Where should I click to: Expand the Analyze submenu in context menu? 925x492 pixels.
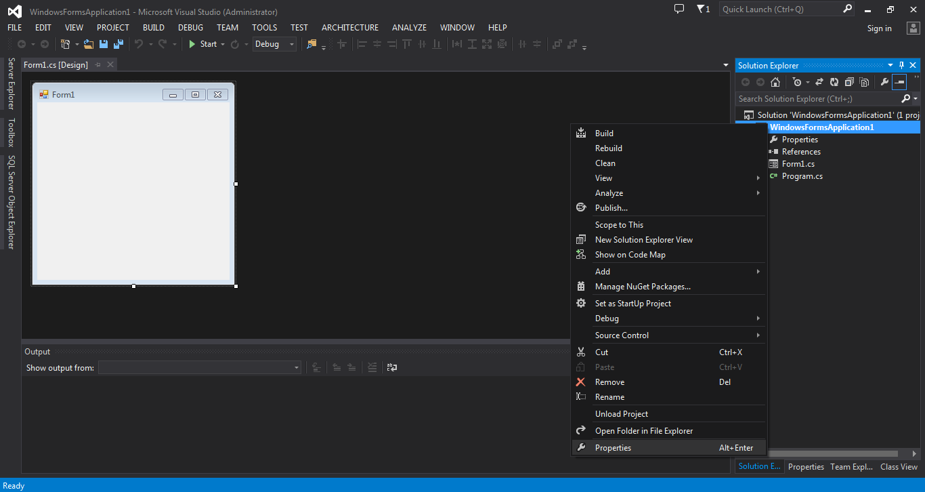click(668, 193)
